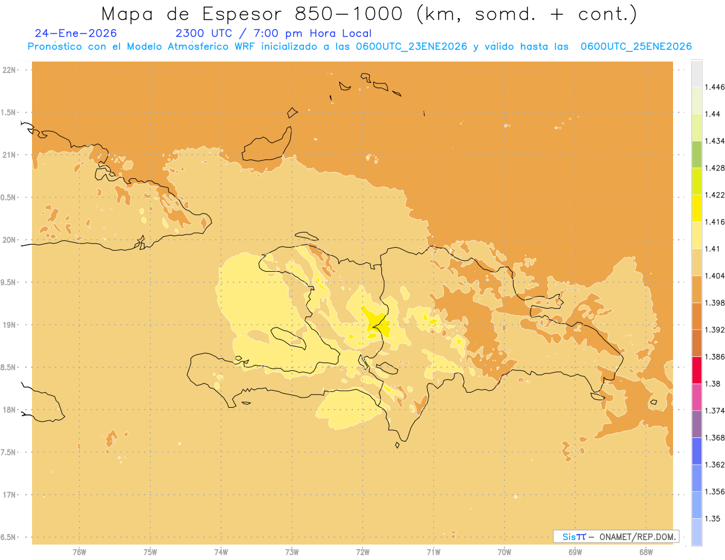Viewport: 725px width, 560px height.
Task: Click the green legend swatch between 1.428 and 1.434
Action: click(697, 154)
